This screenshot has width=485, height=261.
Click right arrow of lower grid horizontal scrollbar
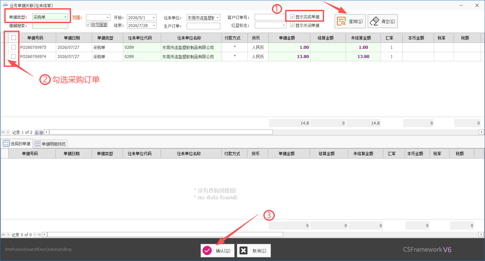[481, 235]
